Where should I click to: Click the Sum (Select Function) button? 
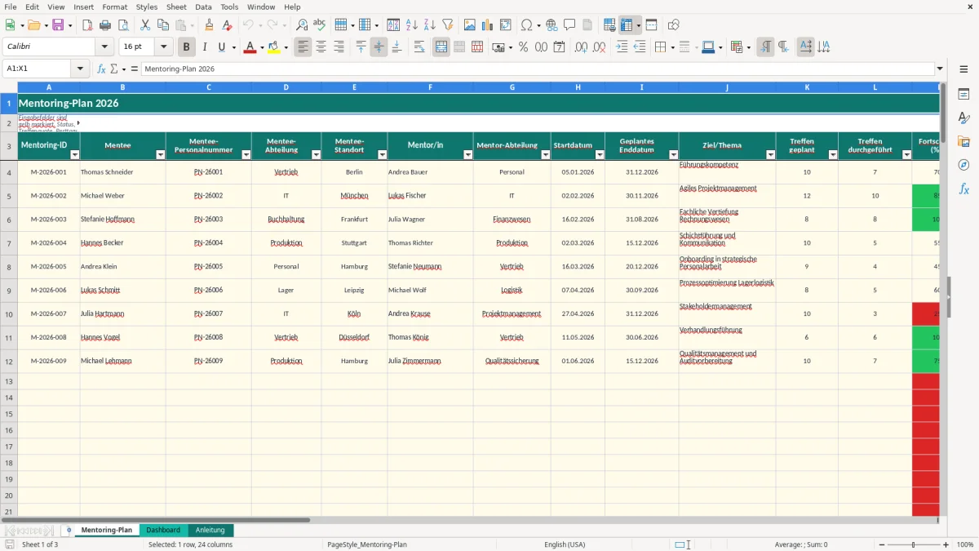[113, 69]
